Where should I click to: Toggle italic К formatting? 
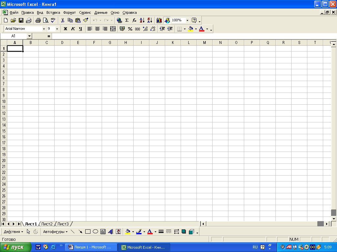pos(73,29)
